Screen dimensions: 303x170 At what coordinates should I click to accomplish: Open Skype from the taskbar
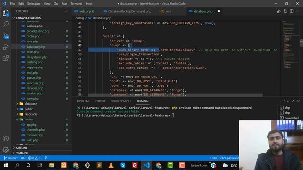(123, 165)
